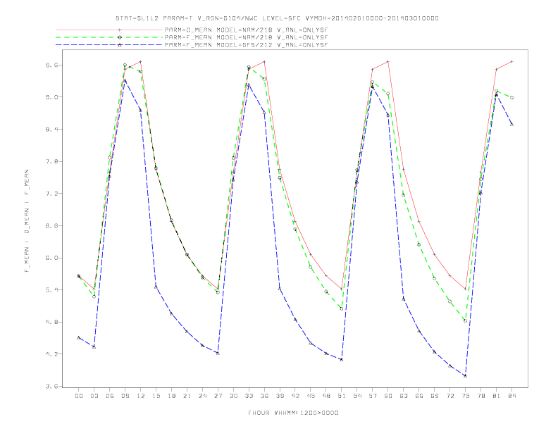Click the green circle data point at hour 84
The width and height of the screenshot is (558, 431).
tap(512, 97)
